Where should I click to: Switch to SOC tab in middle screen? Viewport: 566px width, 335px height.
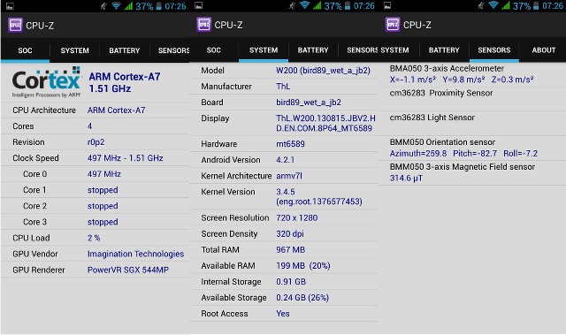tap(214, 50)
